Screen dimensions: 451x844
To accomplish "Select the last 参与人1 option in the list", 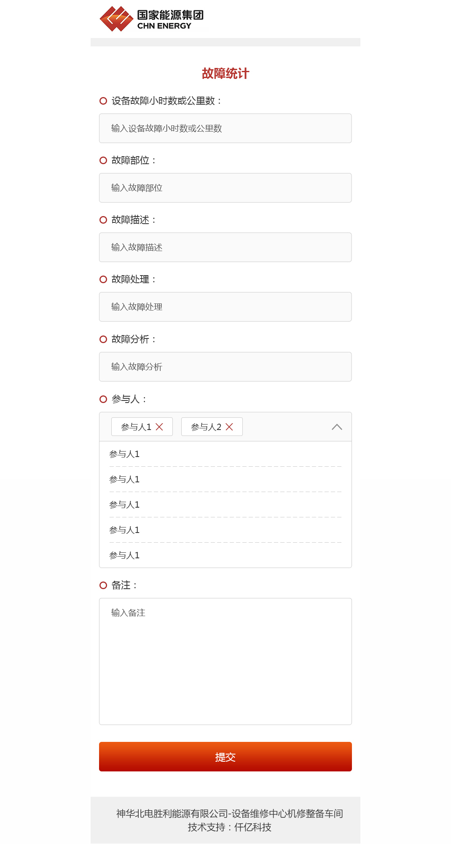I will pos(124,555).
